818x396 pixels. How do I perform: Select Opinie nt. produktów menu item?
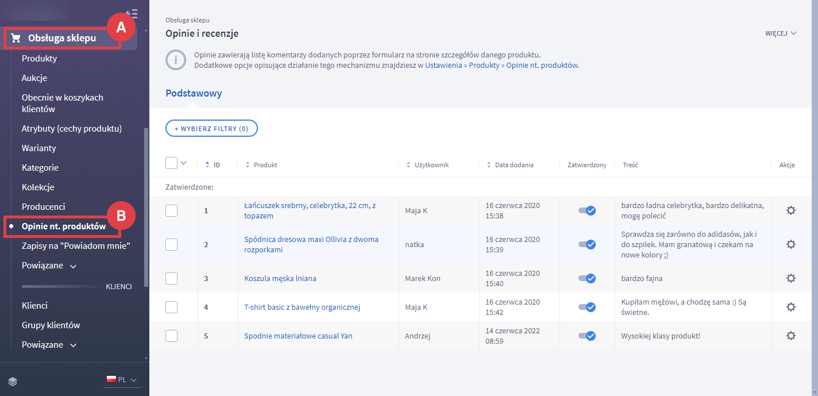[x=64, y=226]
